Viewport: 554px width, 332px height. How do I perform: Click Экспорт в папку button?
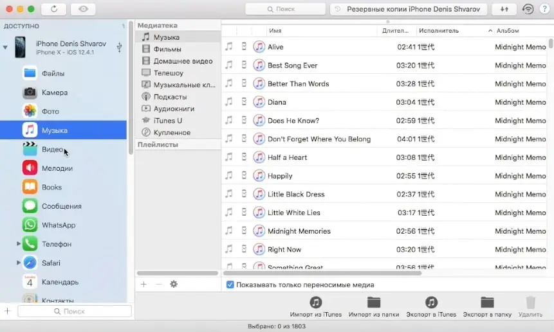(x=487, y=306)
